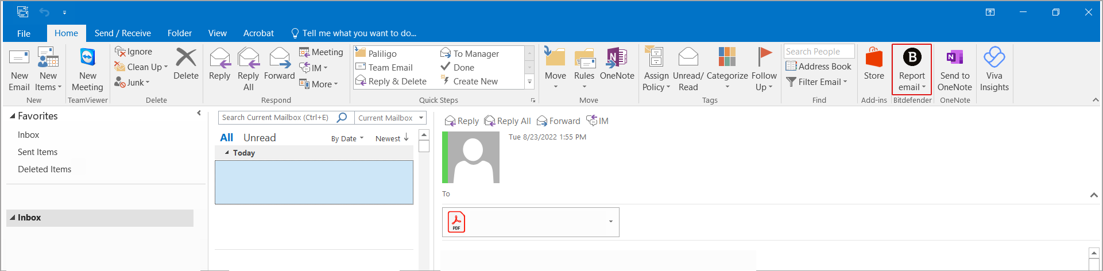
Task: Click Reply All in reading pane
Action: click(508, 121)
